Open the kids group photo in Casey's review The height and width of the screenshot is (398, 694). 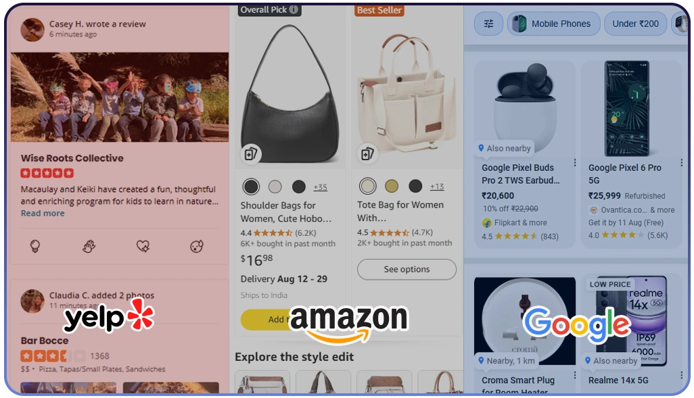(120, 97)
